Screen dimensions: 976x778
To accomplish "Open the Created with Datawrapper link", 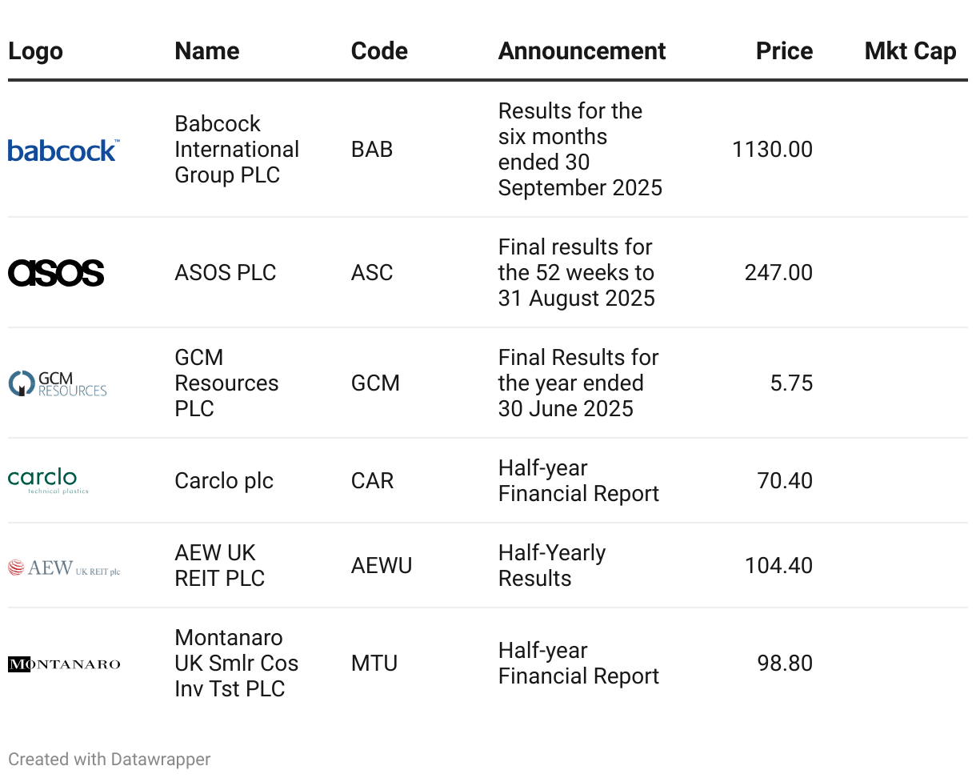I will click(x=110, y=759).
